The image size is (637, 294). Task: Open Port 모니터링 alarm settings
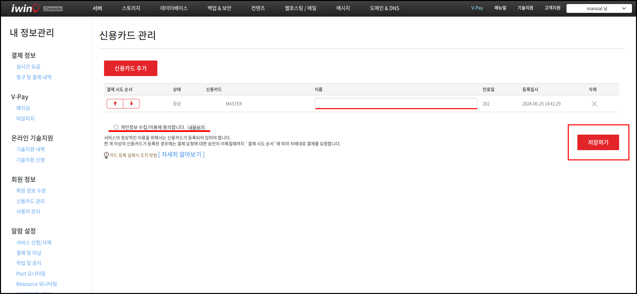(x=31, y=274)
